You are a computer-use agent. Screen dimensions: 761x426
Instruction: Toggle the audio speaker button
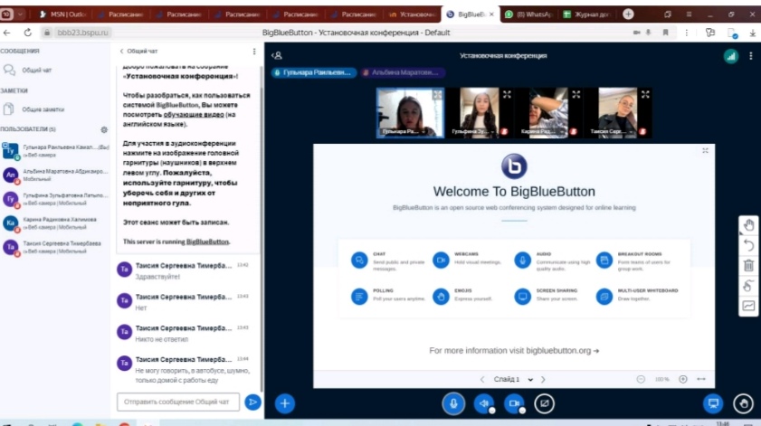484,403
